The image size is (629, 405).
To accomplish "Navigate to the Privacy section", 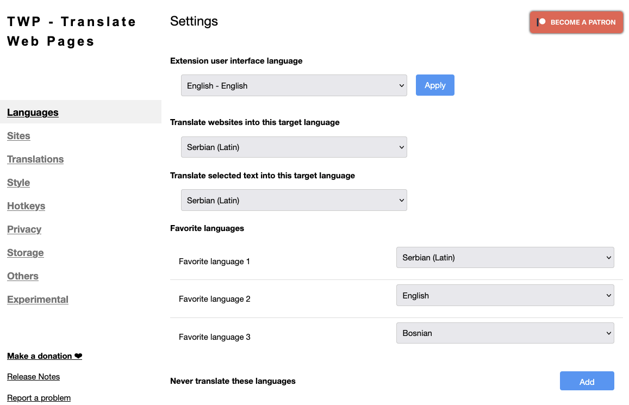I will [24, 229].
